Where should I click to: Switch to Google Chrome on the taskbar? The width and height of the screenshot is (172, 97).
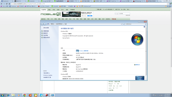24,95
